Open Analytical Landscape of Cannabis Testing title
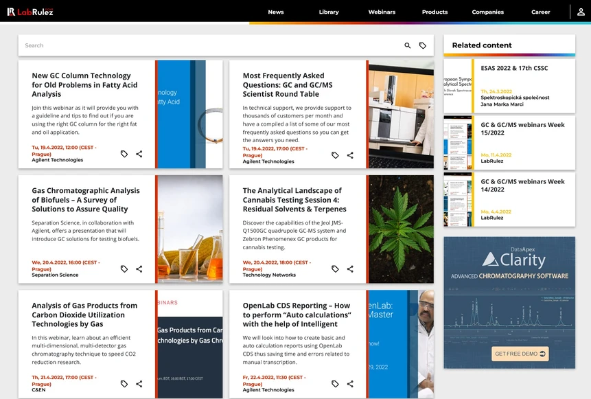 coord(294,200)
